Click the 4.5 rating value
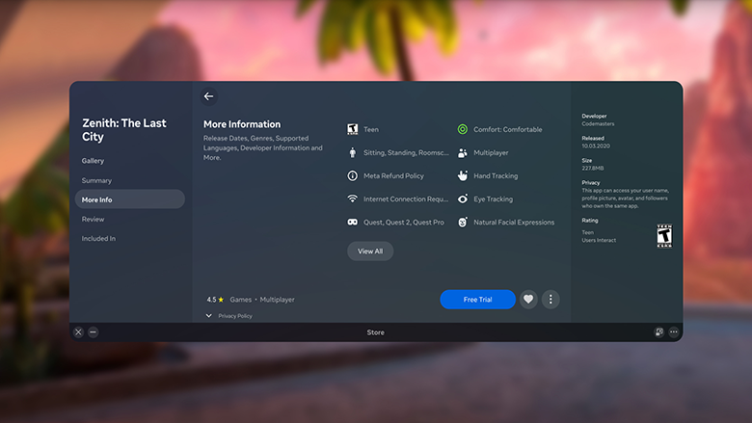Viewport: 752px width, 423px height. pyautogui.click(x=211, y=300)
